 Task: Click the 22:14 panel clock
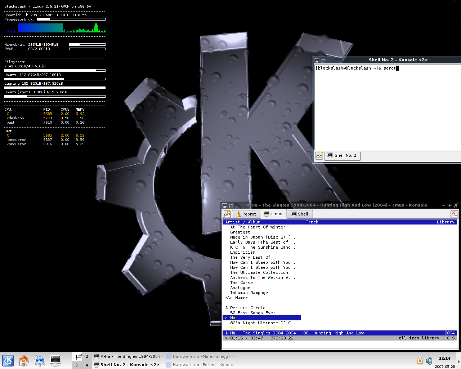[x=444, y=359]
